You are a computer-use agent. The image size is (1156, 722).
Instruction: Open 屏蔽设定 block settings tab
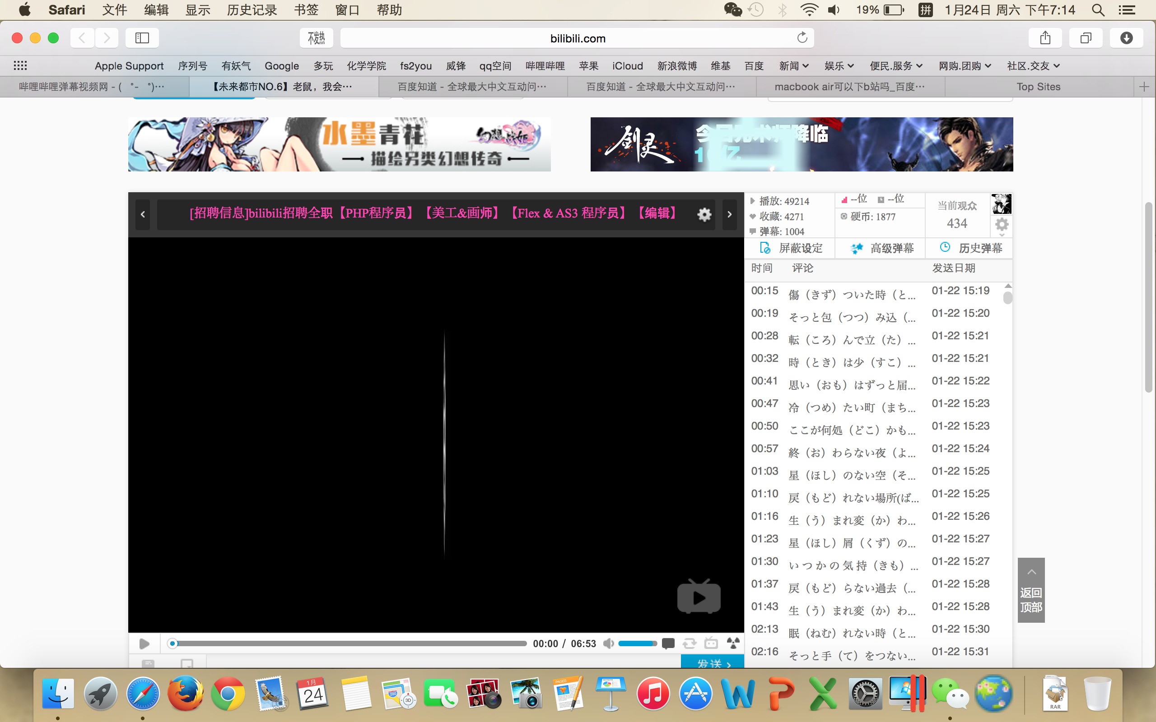[792, 248]
